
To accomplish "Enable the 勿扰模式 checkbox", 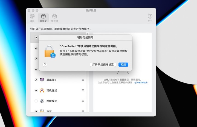I will (x=36, y=101).
